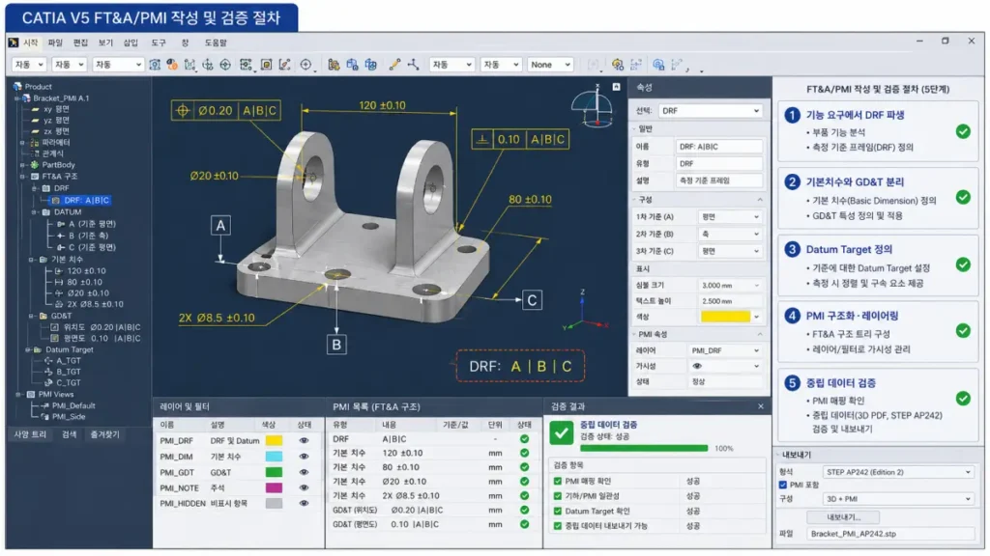990x556 pixels.
Task: Toggle the PMI 포함 export checkbox
Action: [783, 485]
